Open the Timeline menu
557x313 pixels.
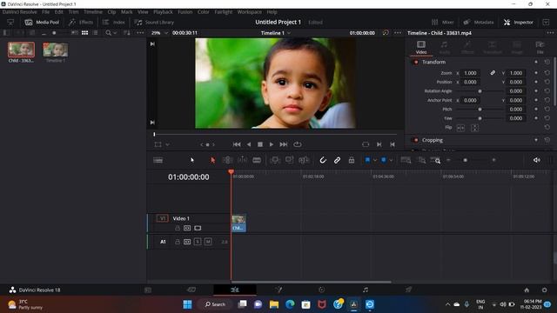93,12
